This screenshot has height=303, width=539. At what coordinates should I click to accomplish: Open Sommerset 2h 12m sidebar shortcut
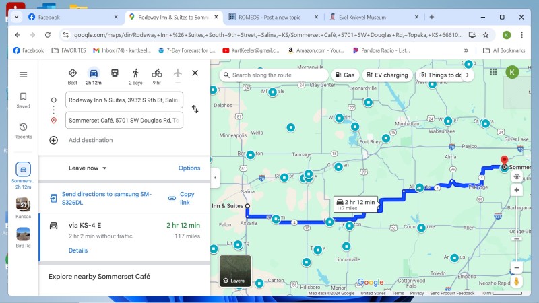click(23, 175)
